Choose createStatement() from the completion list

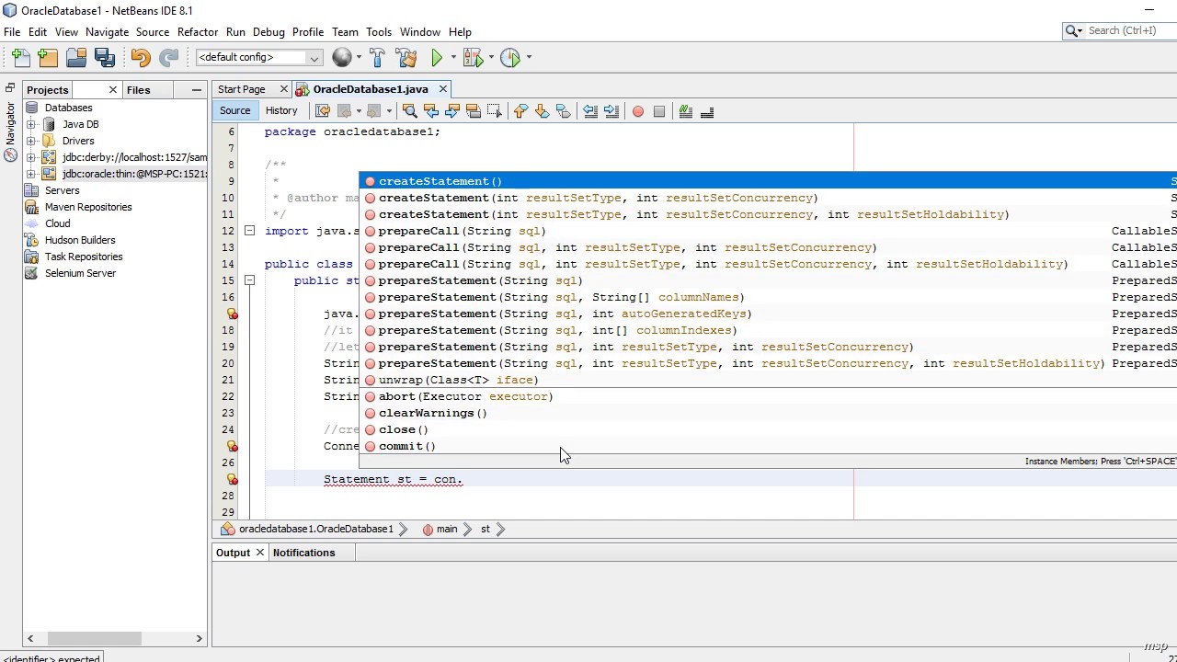coord(768,181)
